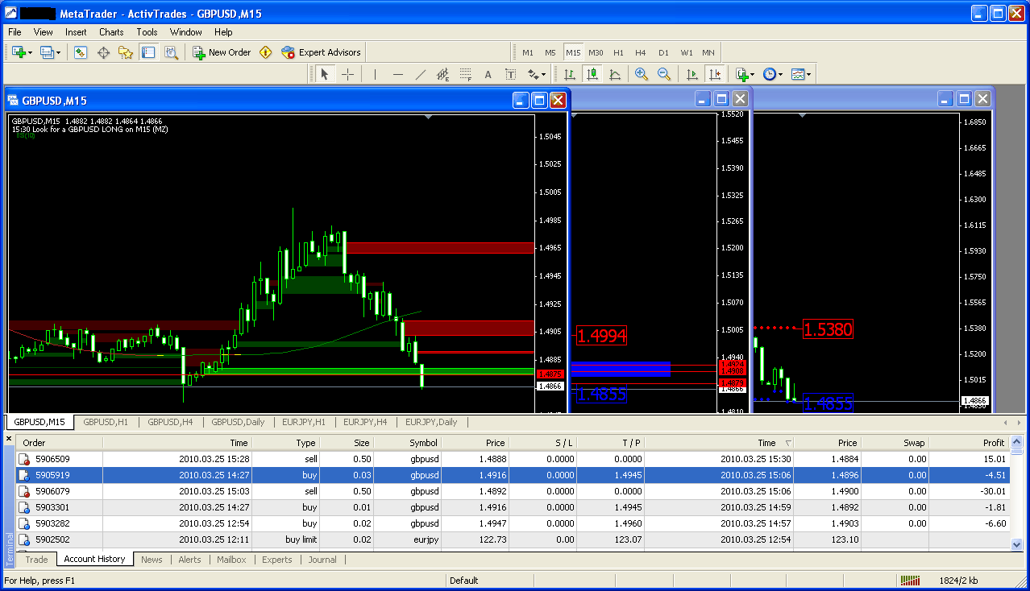Select the text label 'A' tool
The height and width of the screenshot is (591, 1030).
[488, 75]
